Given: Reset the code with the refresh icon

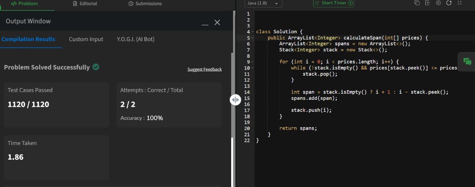Looking at the screenshot, I should pos(449,3).
